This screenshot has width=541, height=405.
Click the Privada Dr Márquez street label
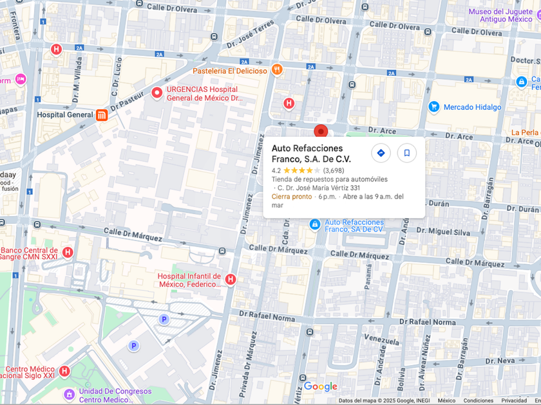(x=249, y=364)
